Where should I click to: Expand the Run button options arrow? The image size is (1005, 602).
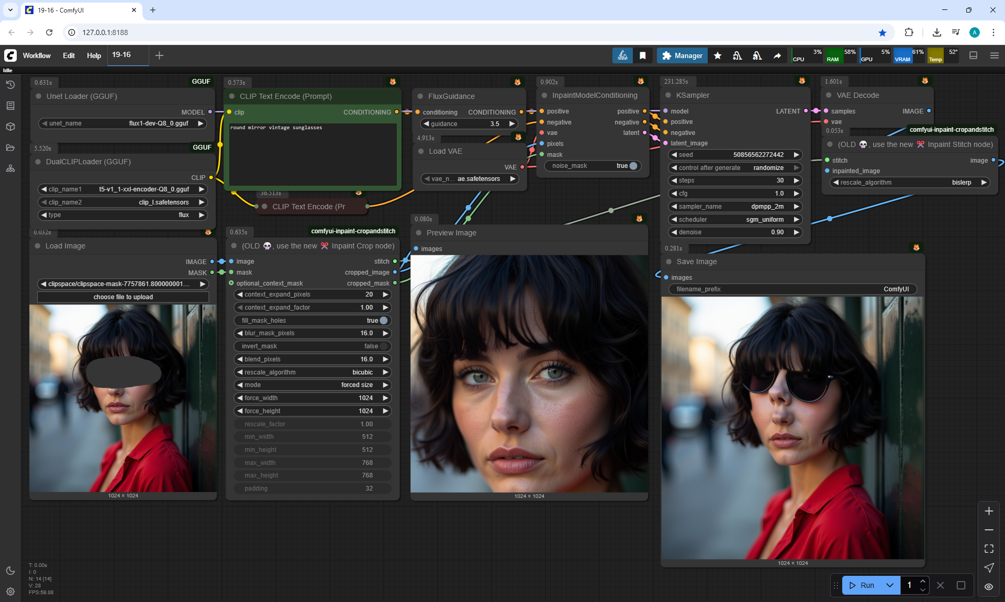tap(890, 585)
